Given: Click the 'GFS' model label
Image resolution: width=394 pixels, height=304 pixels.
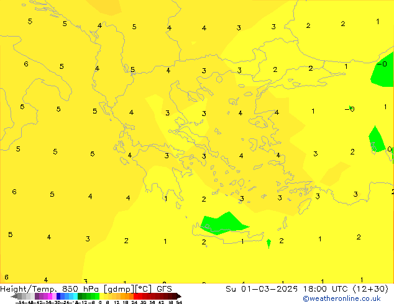Looking at the screenshot, I should tap(164, 289).
